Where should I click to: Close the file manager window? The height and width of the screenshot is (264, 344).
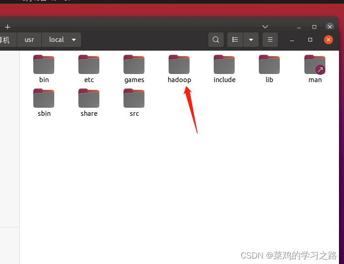(x=329, y=40)
